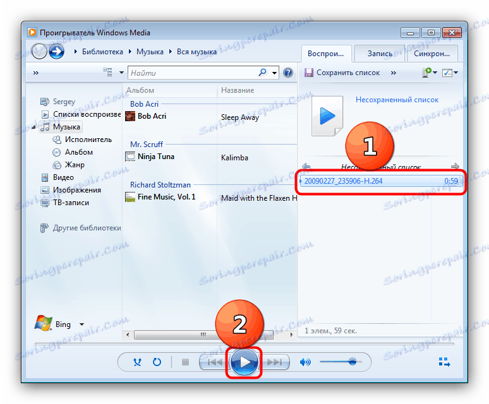Go to the previous track

point(215,362)
